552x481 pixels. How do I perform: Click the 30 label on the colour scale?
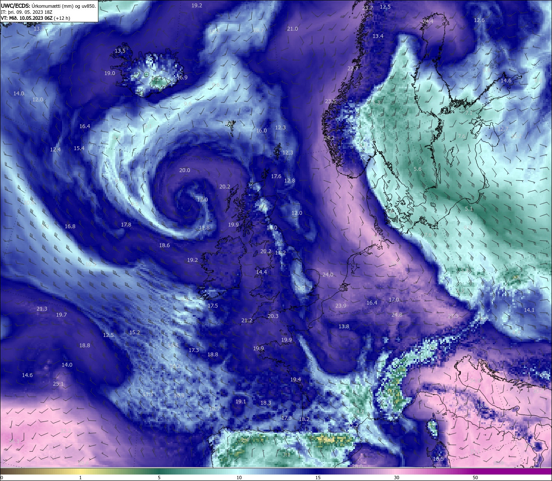(x=396, y=478)
